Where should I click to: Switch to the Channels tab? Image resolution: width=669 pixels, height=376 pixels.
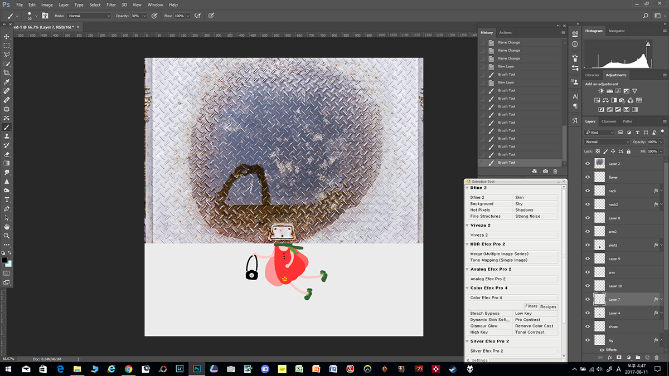coord(609,121)
